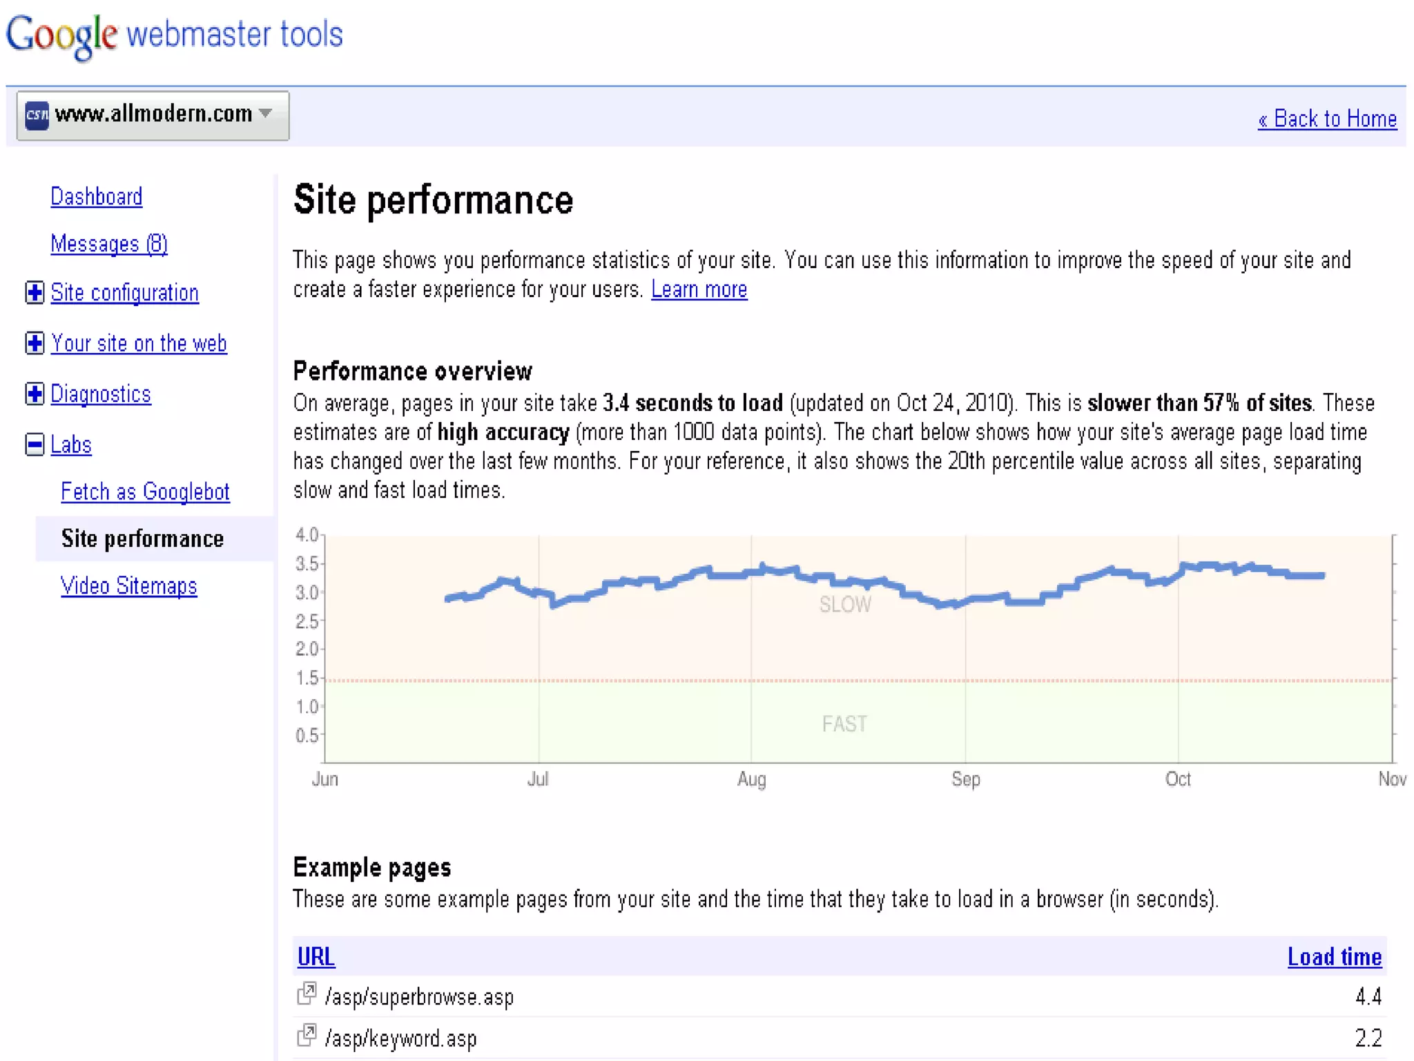Screen dimensions: 1414x1061
Task: Collapse the Labs minus icon
Action: coord(35,444)
